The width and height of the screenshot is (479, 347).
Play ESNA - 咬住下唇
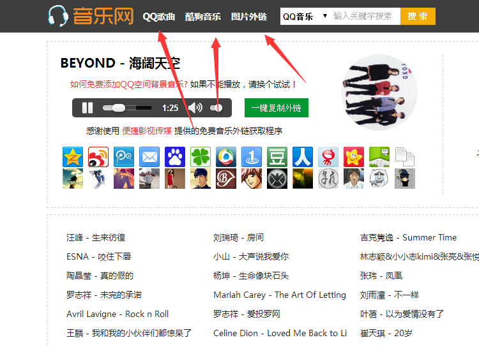(98, 256)
